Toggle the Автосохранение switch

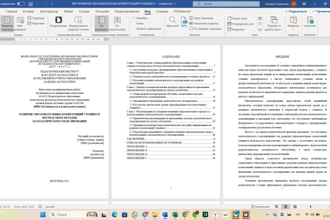21,4
